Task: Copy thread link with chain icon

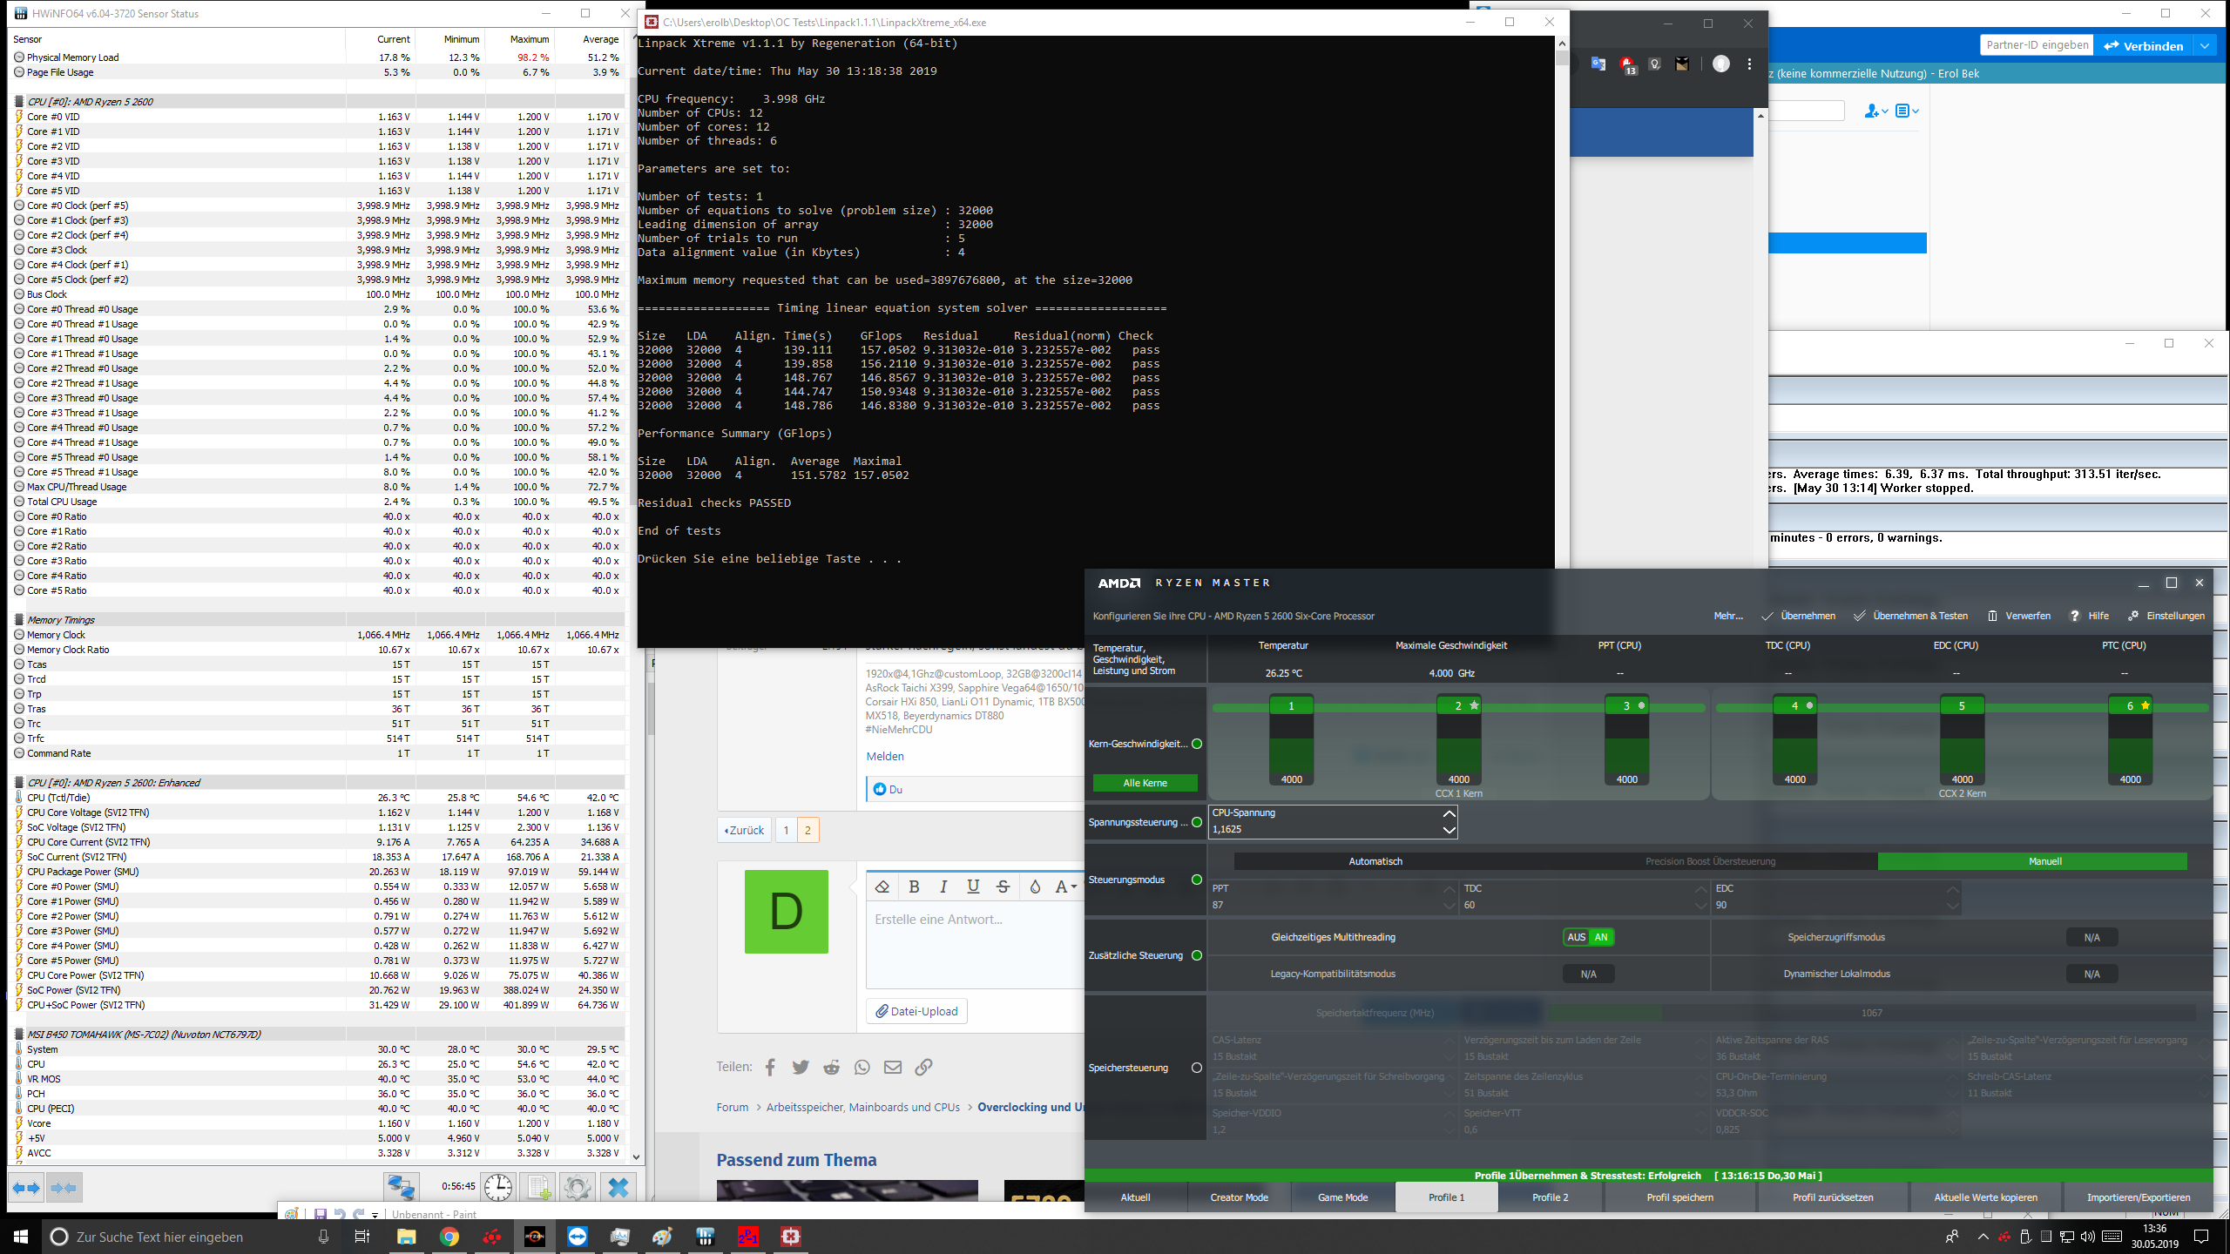Action: (923, 1067)
